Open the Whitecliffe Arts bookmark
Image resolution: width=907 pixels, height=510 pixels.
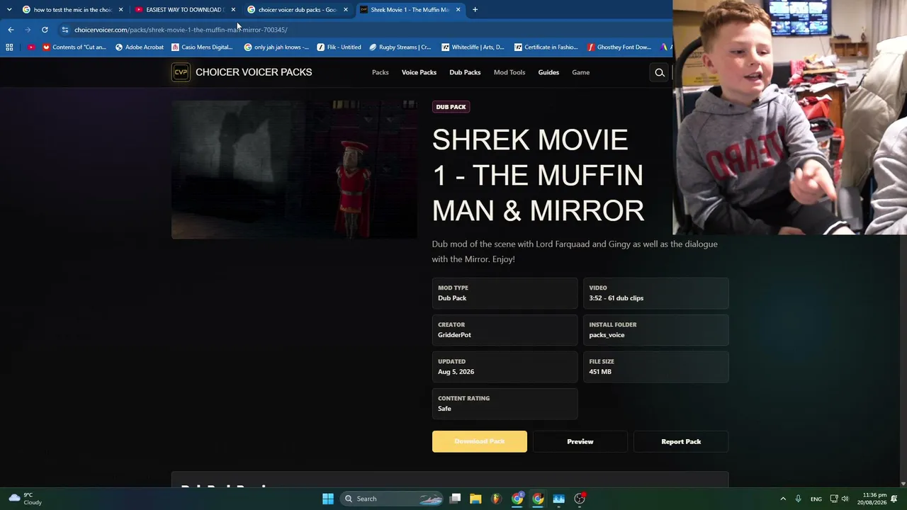(473, 47)
